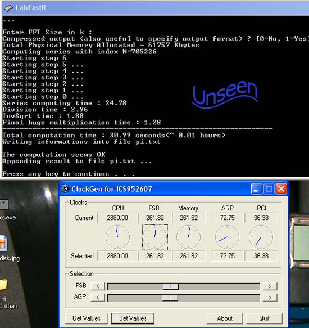
Task: Decrease AGP with the left arrow button
Action: coord(98,297)
